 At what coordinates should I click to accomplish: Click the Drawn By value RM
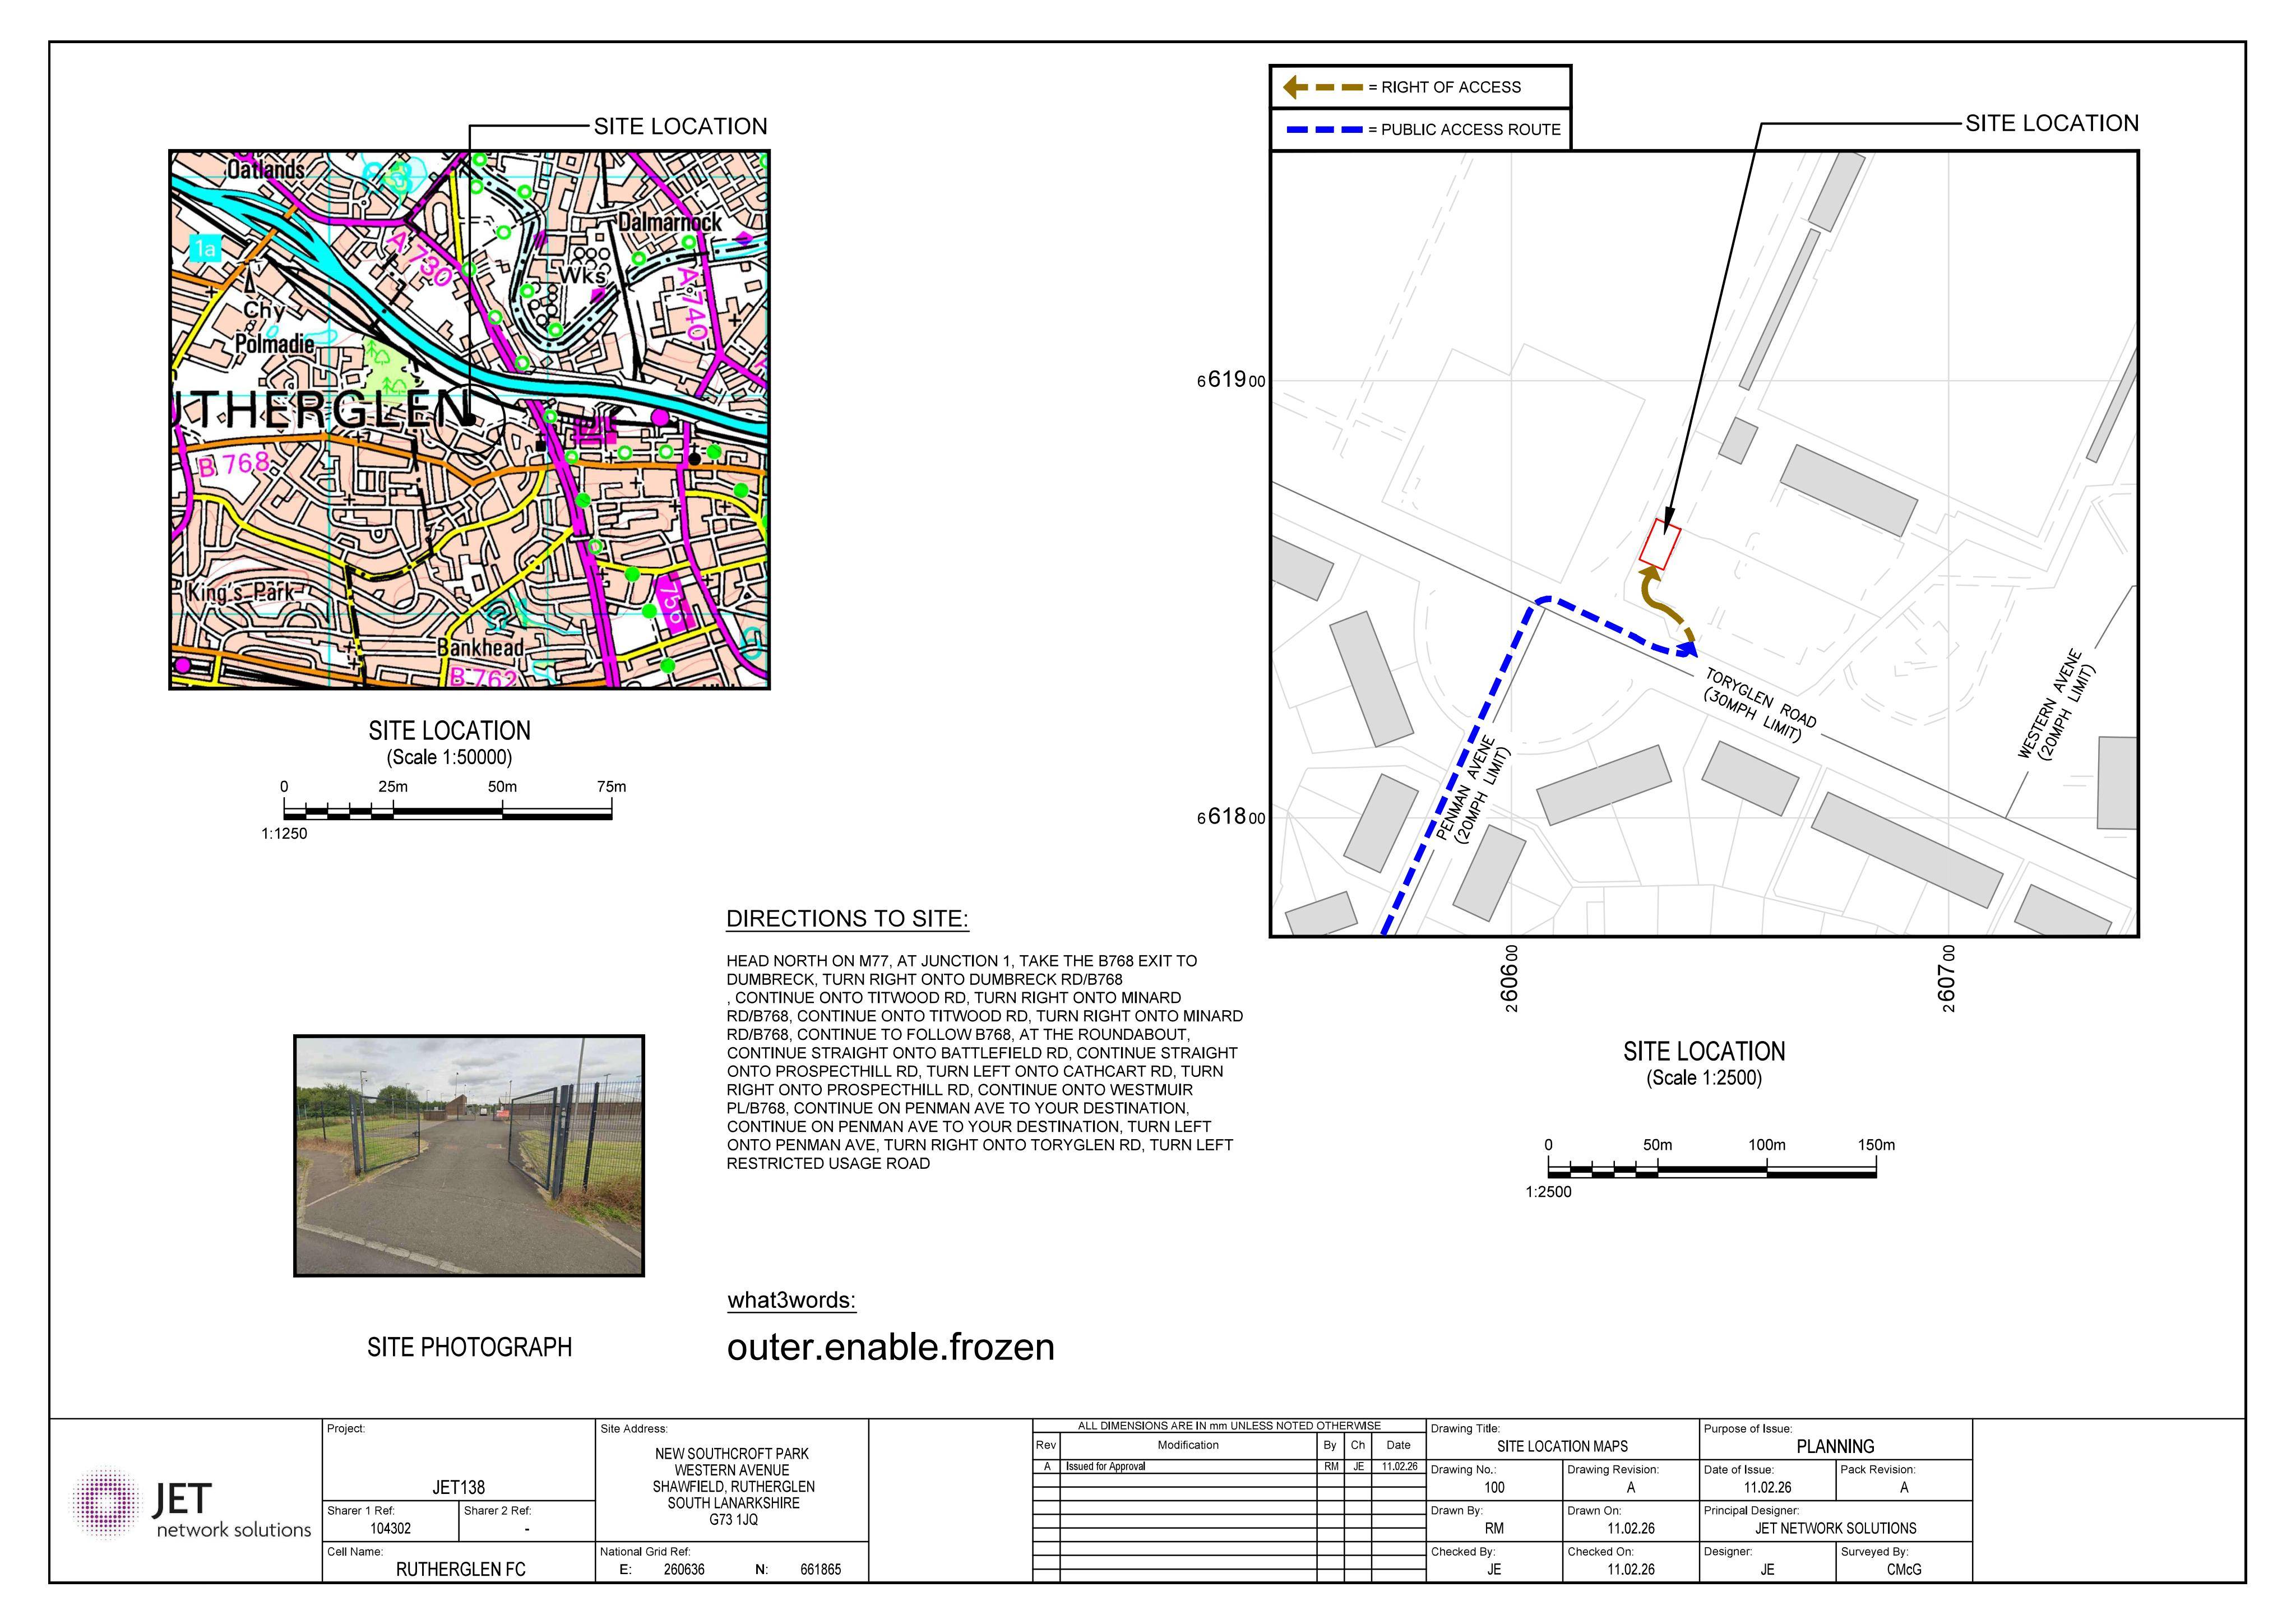tap(1494, 1529)
